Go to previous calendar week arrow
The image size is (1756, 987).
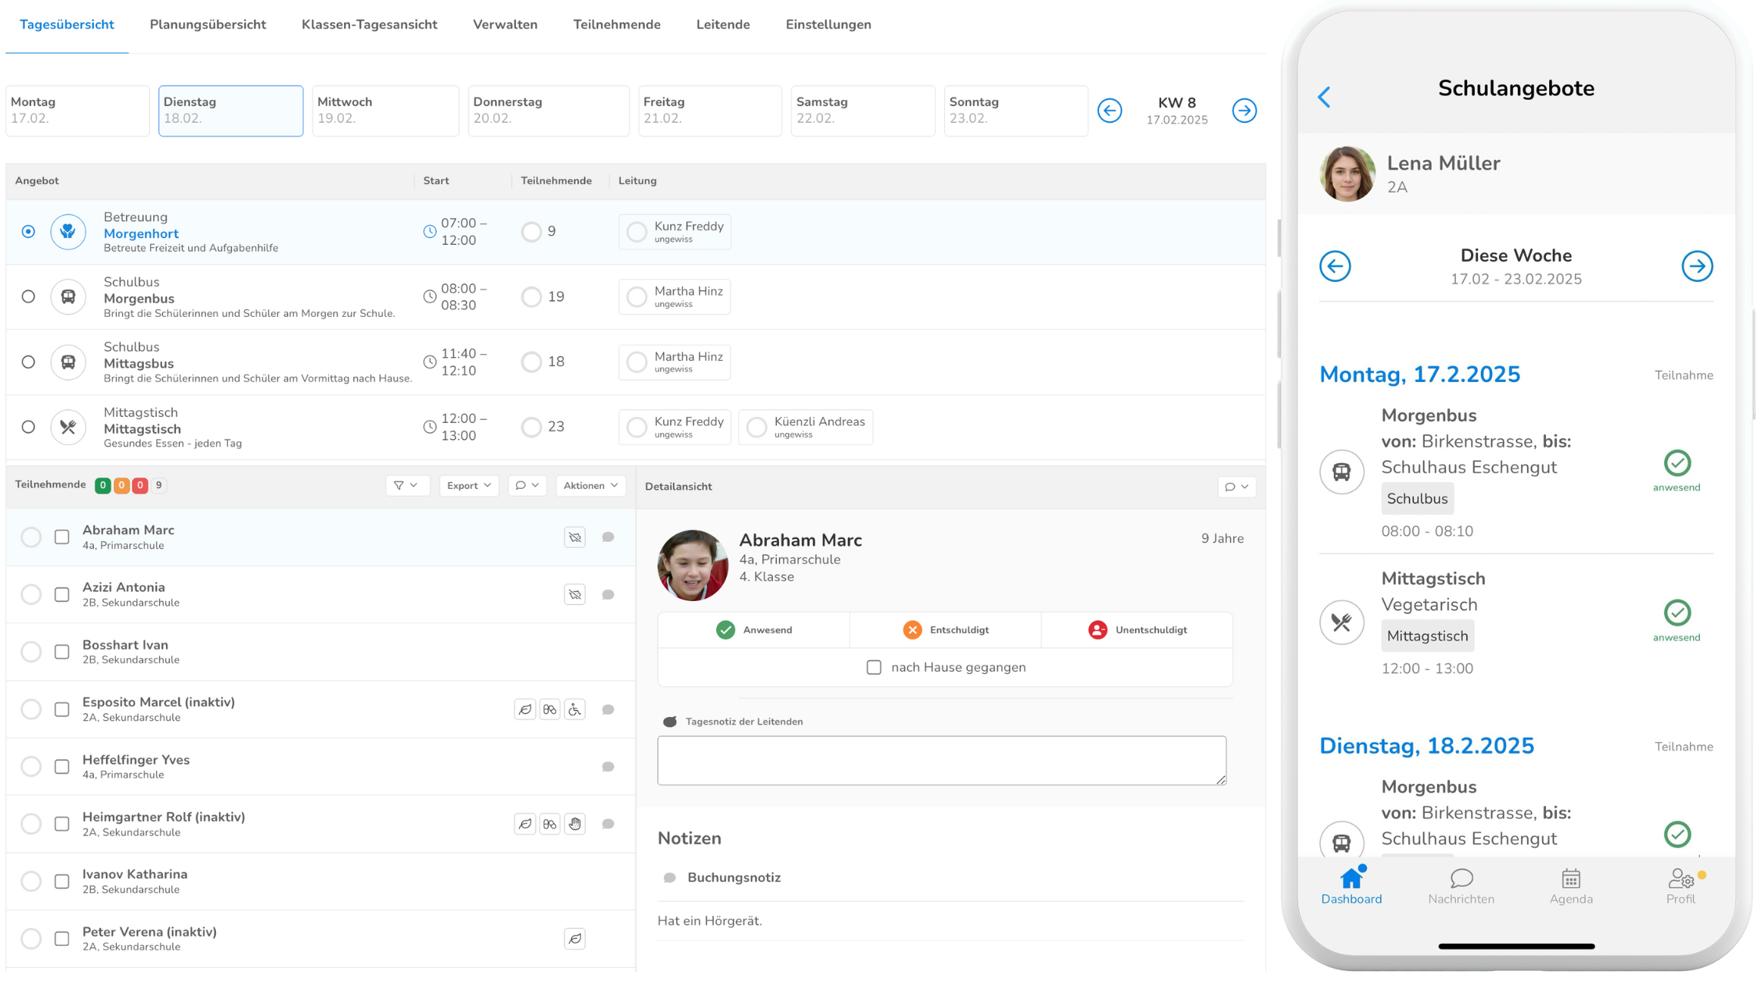coord(1110,111)
